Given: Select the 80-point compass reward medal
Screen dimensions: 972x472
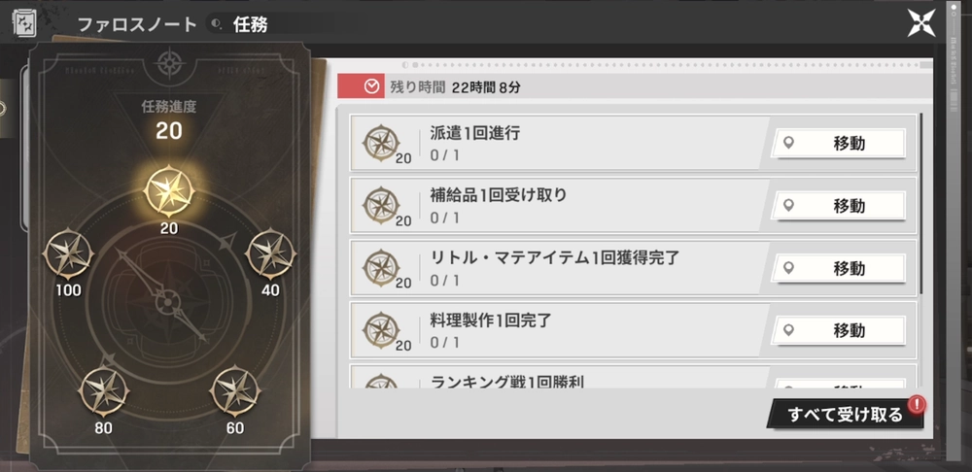Looking at the screenshot, I should [105, 389].
